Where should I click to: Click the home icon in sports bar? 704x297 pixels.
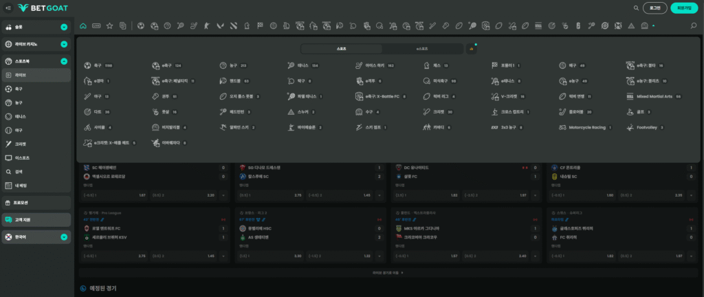[x=83, y=26]
